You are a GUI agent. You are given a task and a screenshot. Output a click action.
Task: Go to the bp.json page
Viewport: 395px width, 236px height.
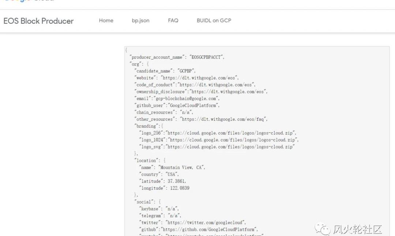(x=140, y=21)
